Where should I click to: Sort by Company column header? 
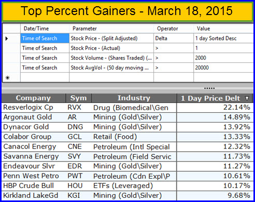(x=34, y=98)
